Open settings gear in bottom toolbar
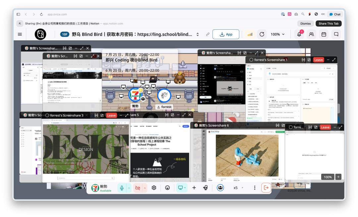 [154, 188]
